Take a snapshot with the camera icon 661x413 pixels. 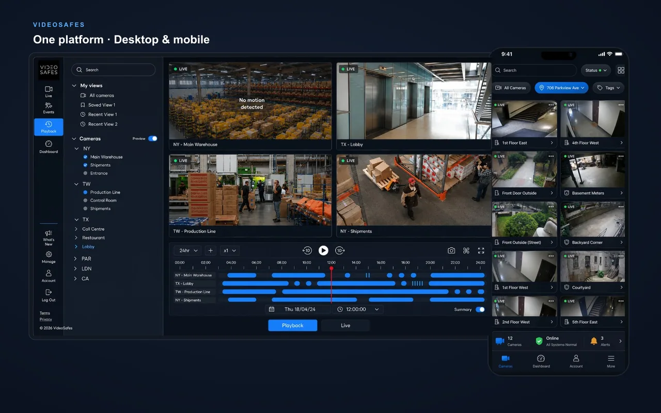pos(451,250)
